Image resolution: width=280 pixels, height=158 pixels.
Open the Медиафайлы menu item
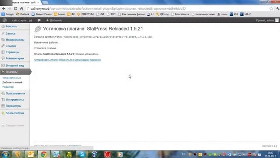pyautogui.click(x=15, y=40)
